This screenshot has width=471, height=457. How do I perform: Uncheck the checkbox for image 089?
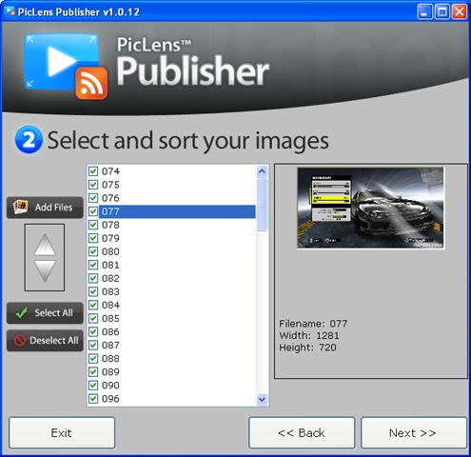click(93, 372)
